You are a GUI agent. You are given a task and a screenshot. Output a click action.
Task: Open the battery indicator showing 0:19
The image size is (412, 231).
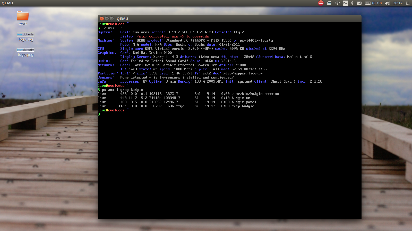pyautogui.click(x=373, y=3)
